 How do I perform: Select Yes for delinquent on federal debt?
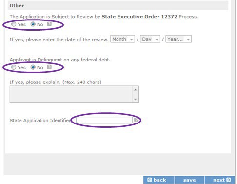click(x=14, y=67)
